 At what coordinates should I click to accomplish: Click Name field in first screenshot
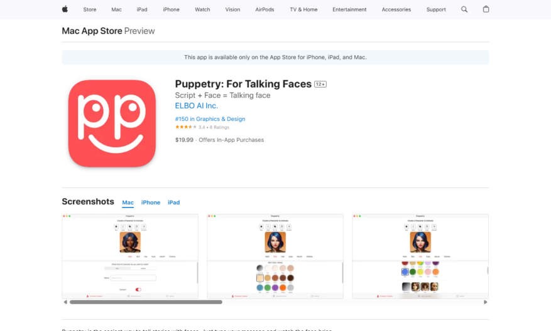[x=133, y=278]
